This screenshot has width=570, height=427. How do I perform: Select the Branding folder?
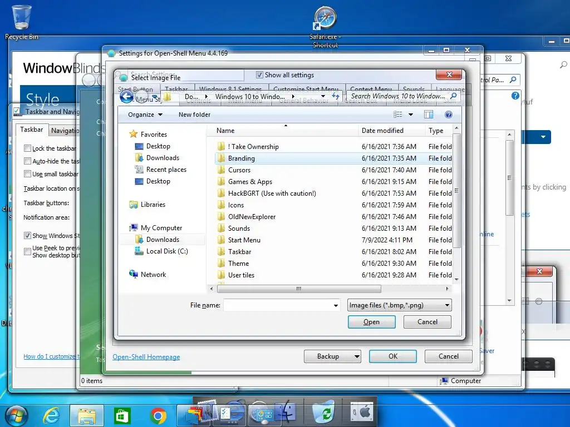[333, 158]
